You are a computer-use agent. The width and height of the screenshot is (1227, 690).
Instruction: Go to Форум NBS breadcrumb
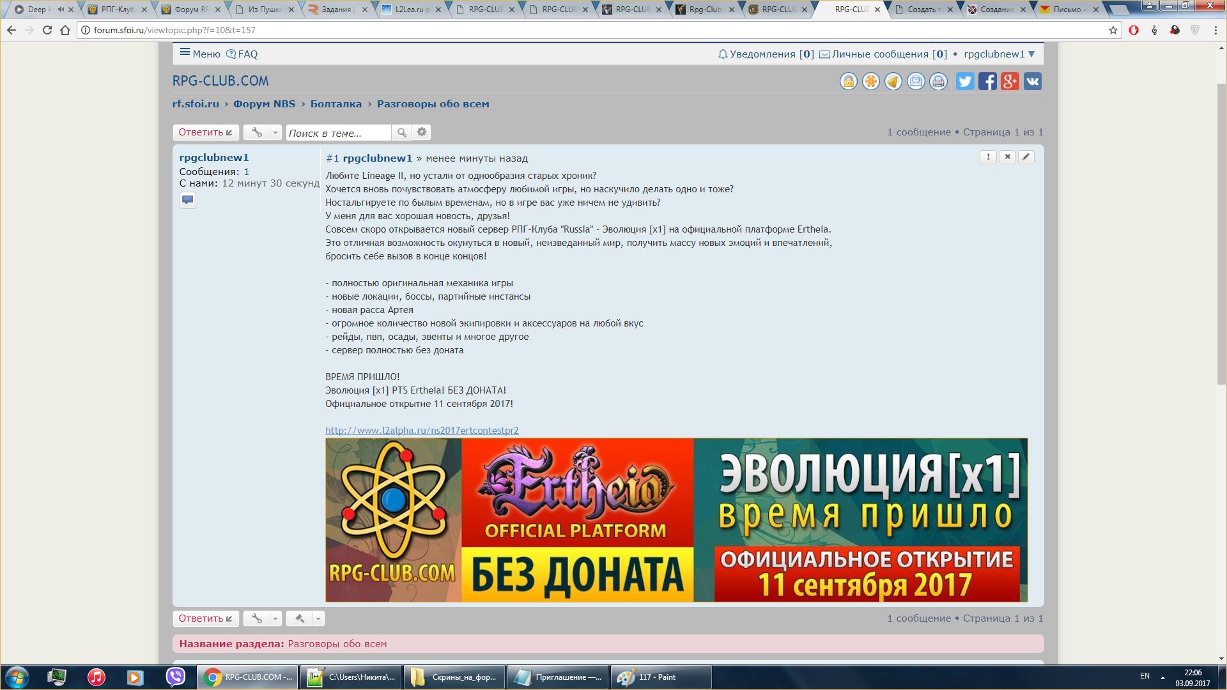tap(264, 104)
